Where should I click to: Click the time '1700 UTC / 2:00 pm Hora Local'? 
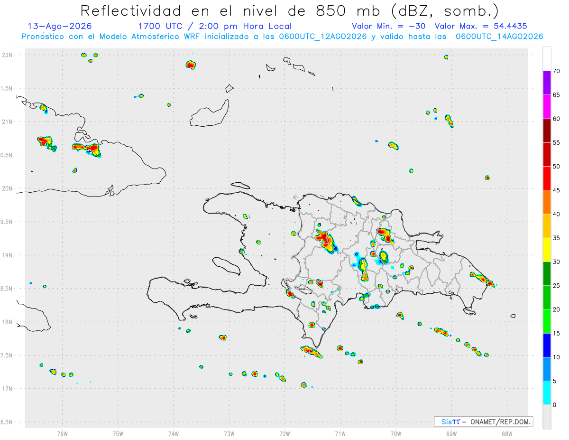215,26
